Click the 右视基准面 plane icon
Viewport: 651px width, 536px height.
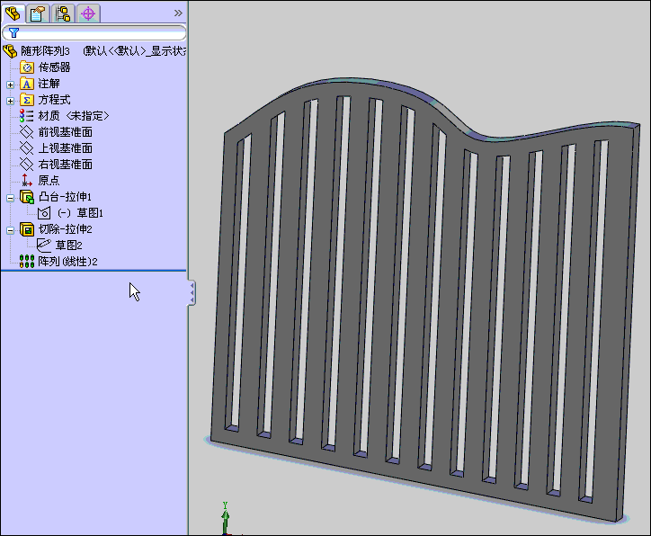pyautogui.click(x=27, y=165)
